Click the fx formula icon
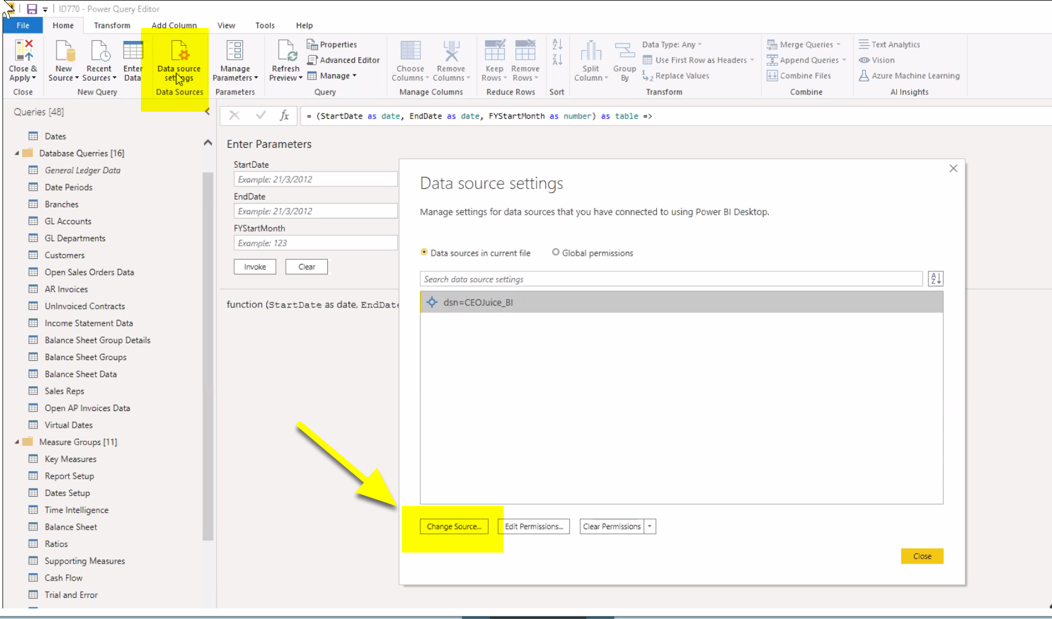 284,115
